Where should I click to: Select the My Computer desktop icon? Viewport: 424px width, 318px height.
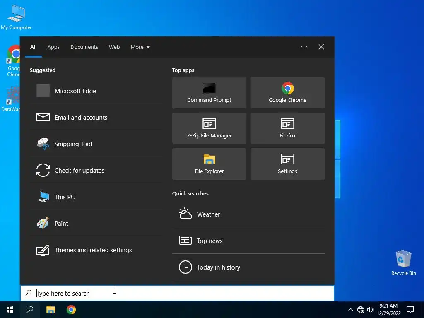coord(16,17)
